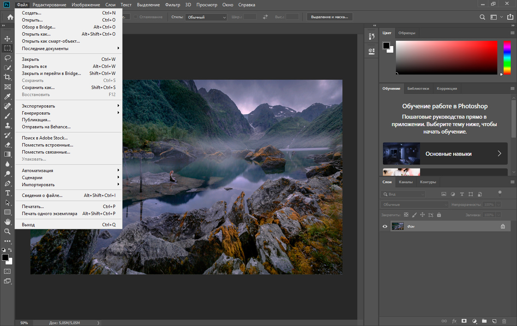This screenshot has height=326, width=517.
Task: Select the Frame tool
Action: (7, 87)
